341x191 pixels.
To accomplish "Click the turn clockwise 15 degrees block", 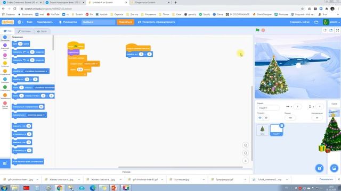I will pyautogui.click(x=28, y=52).
